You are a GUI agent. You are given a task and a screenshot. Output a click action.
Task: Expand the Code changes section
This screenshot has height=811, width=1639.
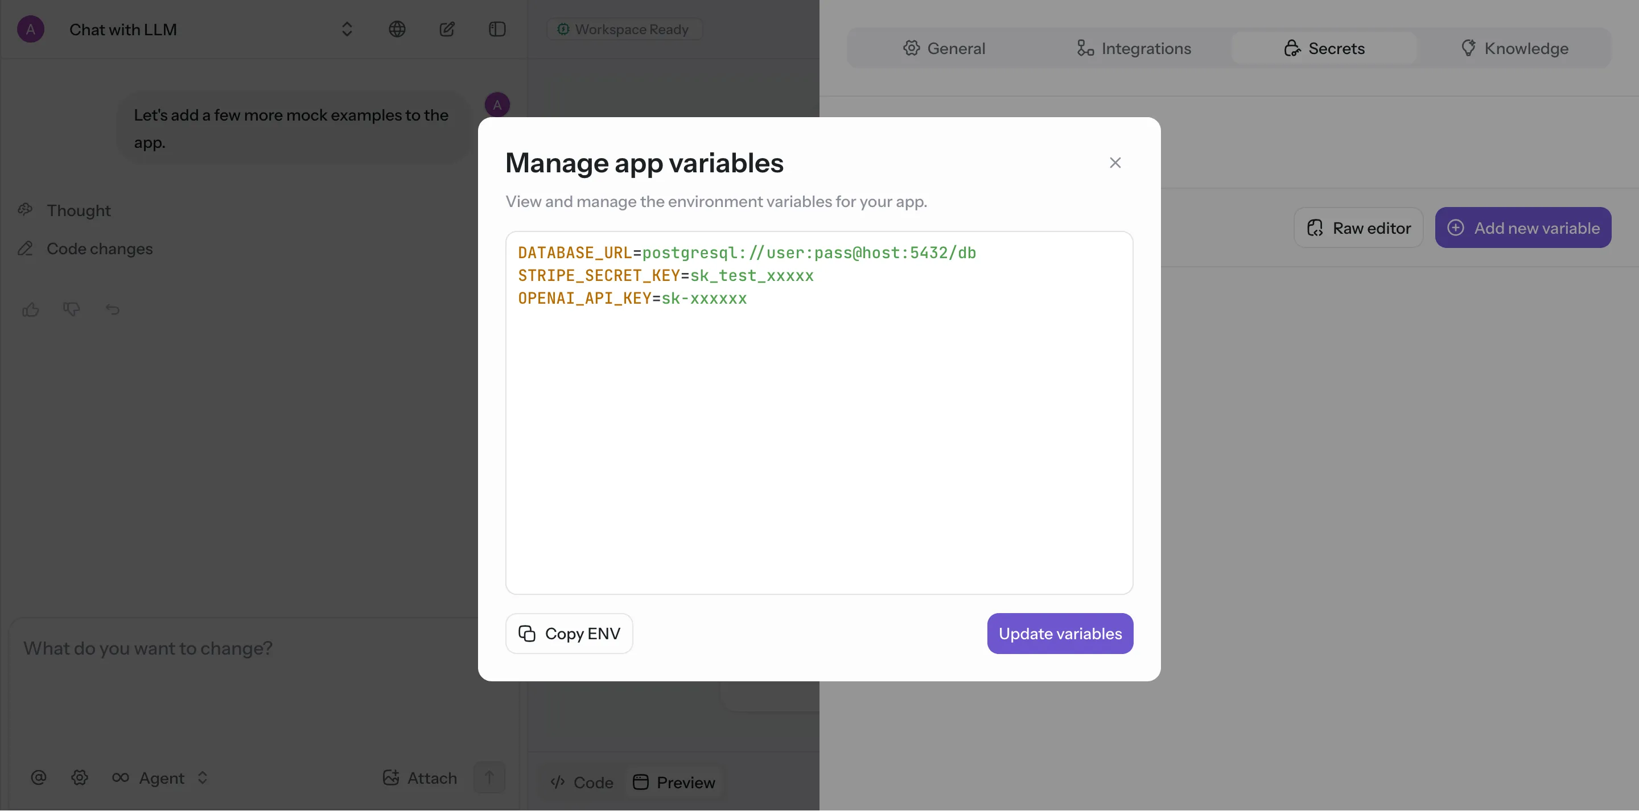99,249
